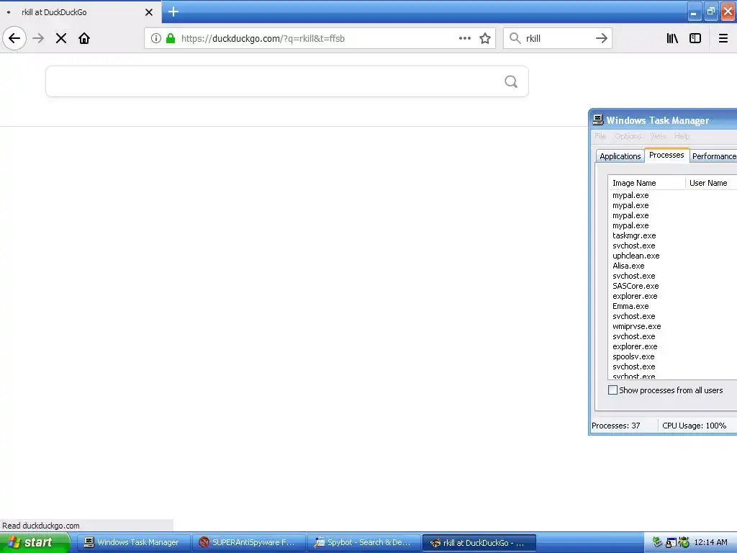Image resolution: width=737 pixels, height=553 pixels.
Task: Select SASCore.exe in the process list
Action: pyautogui.click(x=636, y=286)
